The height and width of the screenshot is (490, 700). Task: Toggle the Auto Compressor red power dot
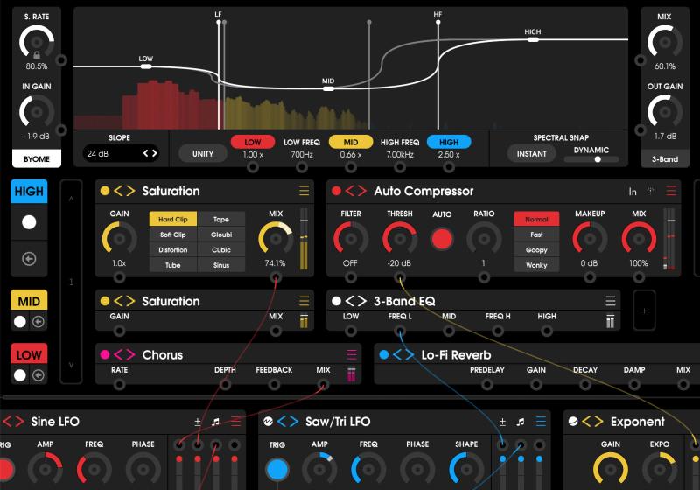(x=337, y=191)
